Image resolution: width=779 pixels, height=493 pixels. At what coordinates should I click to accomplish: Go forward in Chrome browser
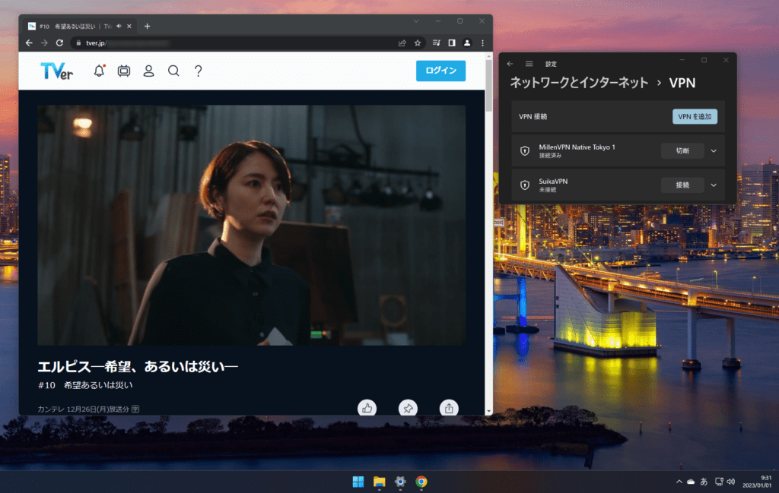tap(44, 43)
